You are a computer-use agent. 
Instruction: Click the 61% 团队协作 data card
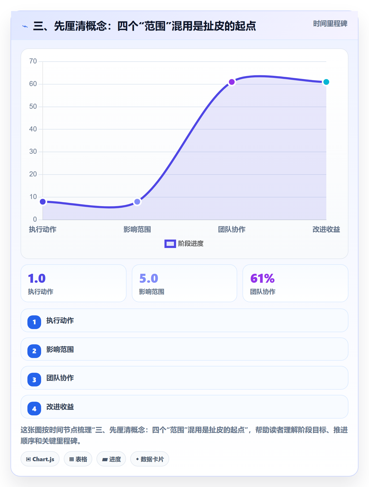[295, 283]
